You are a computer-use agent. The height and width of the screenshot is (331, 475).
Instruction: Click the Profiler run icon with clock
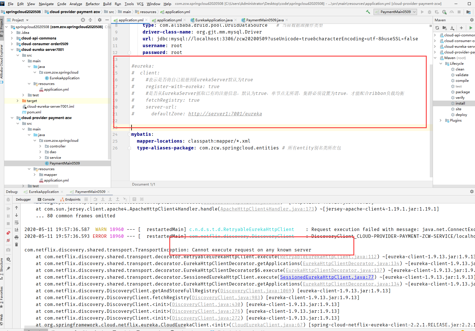[444, 12]
